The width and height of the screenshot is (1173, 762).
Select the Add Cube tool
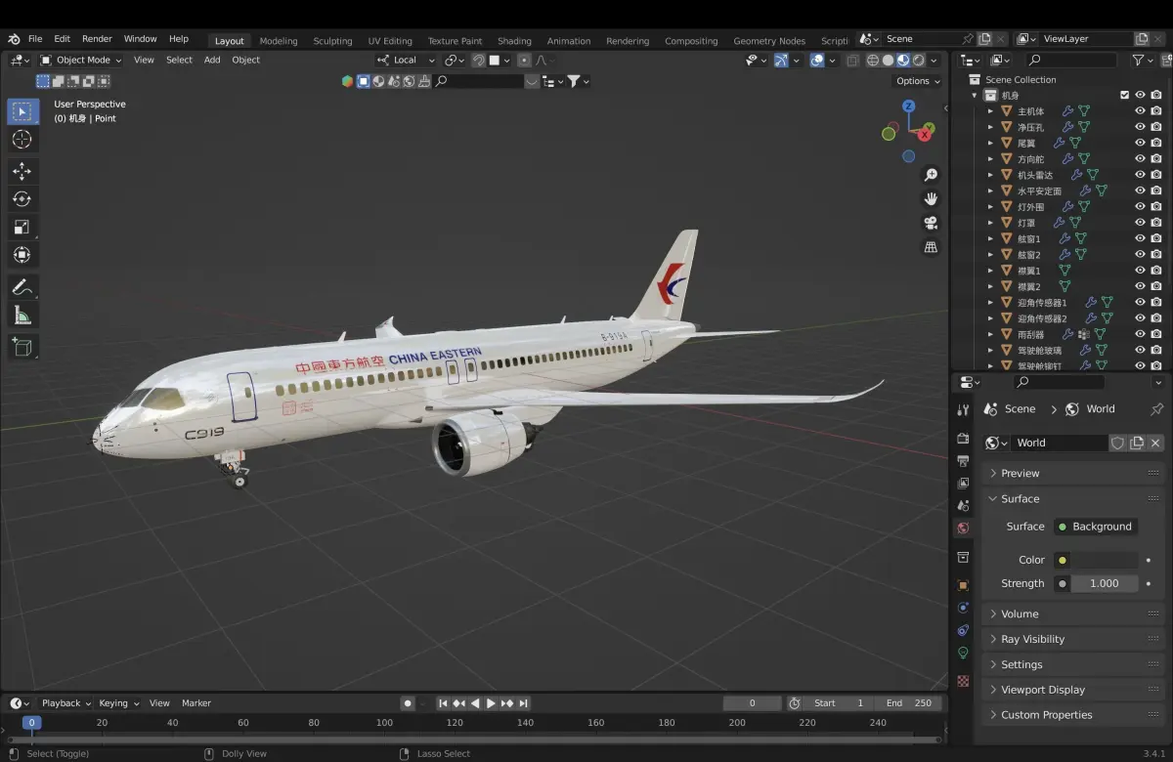22,347
